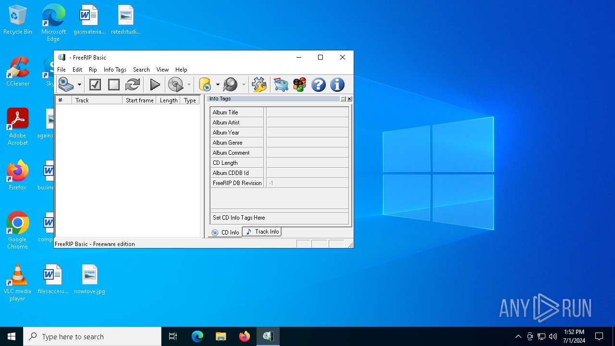Click the # column header
The image size is (615, 346).
click(63, 100)
